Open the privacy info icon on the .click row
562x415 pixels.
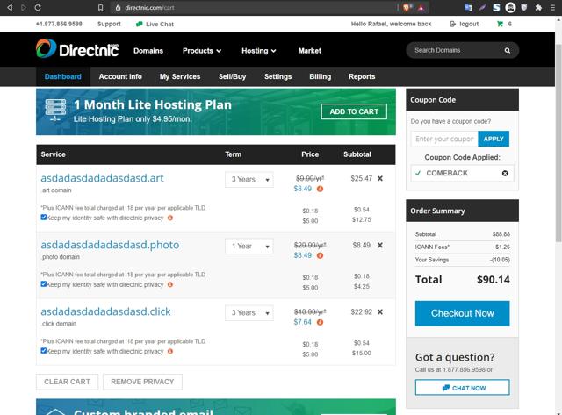pos(170,351)
